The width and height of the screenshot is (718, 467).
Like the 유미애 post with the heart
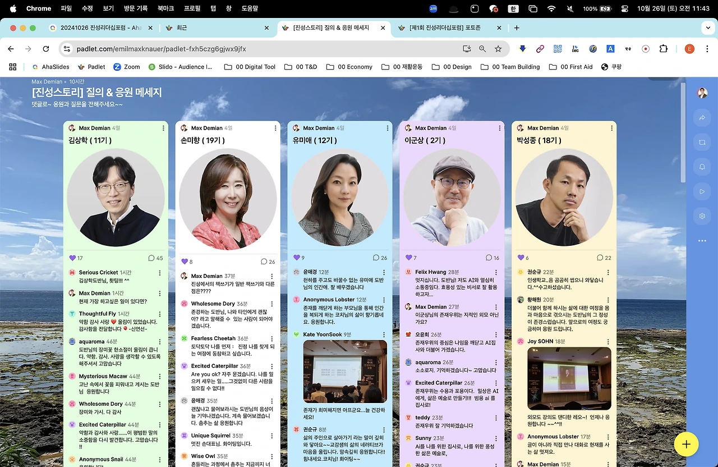(x=297, y=258)
